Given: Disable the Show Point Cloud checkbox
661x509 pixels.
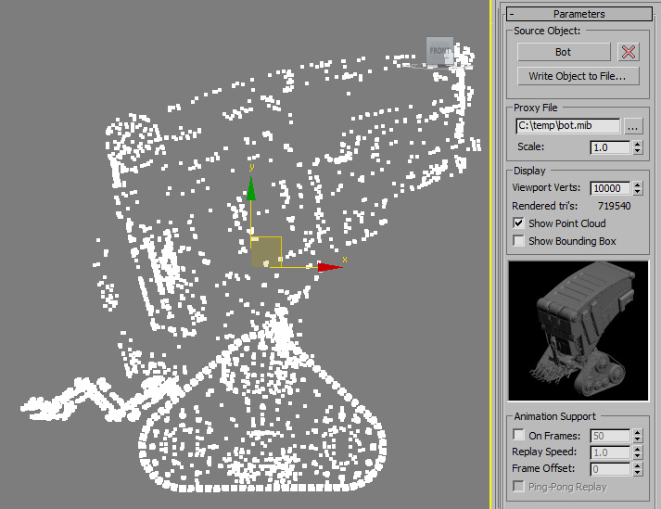Looking at the screenshot, I should tap(518, 223).
